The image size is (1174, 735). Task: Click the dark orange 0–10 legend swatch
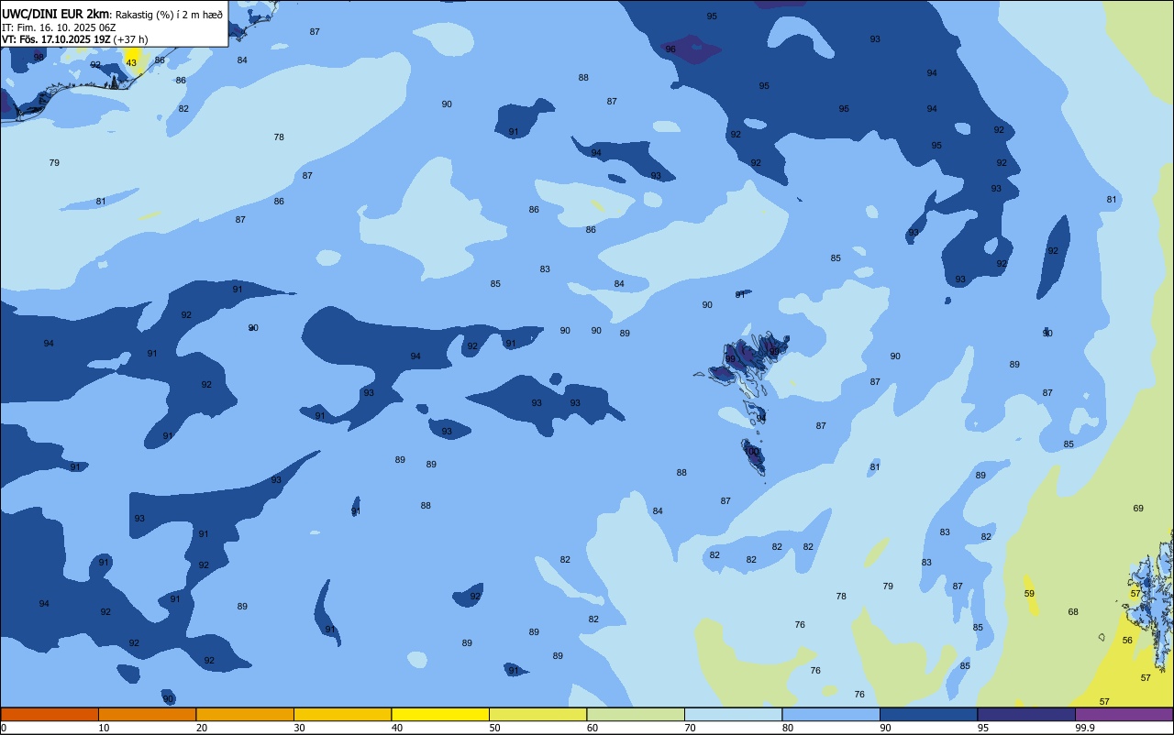[50, 714]
